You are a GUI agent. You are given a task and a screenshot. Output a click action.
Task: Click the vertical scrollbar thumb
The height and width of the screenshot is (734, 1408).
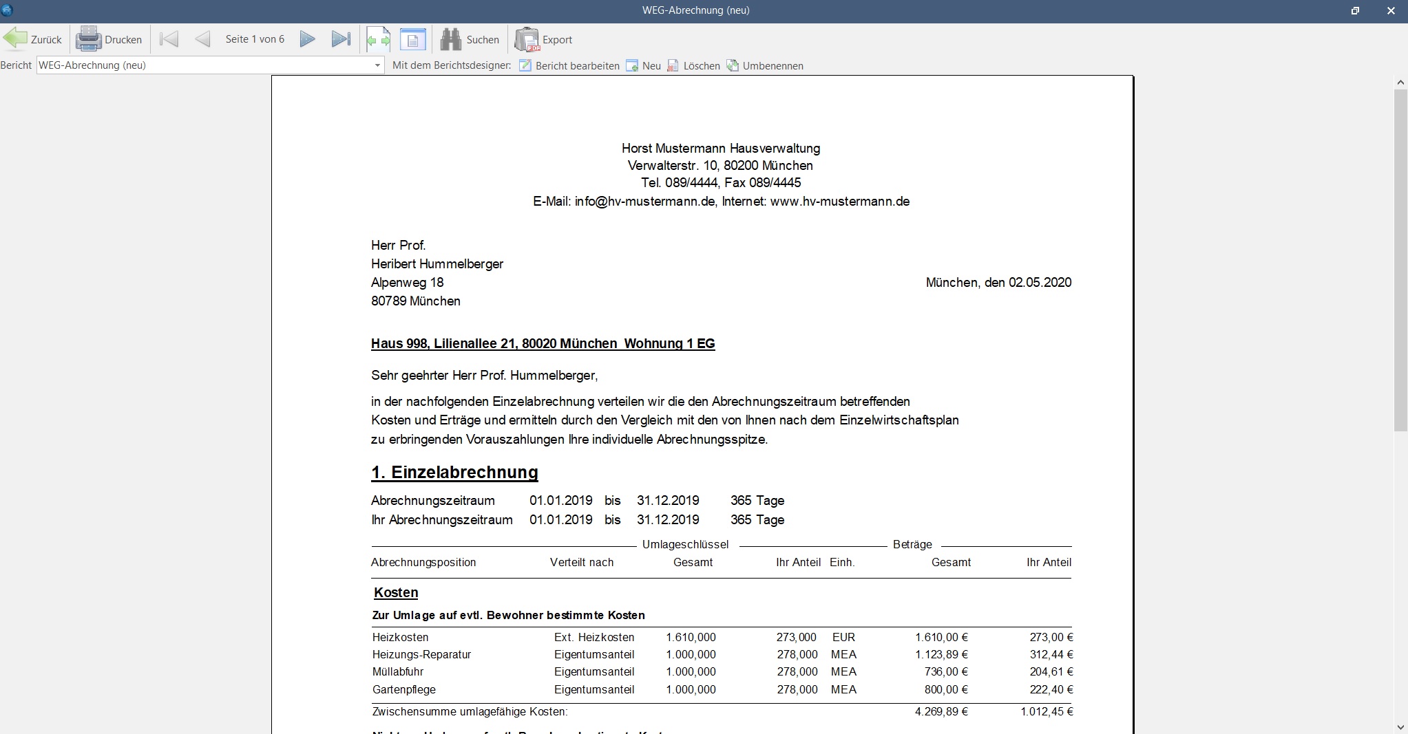(x=1400, y=260)
